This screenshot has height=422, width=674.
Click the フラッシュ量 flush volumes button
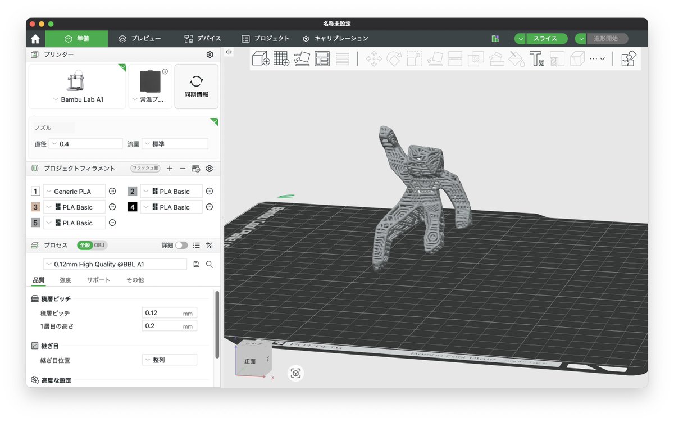pyautogui.click(x=145, y=169)
